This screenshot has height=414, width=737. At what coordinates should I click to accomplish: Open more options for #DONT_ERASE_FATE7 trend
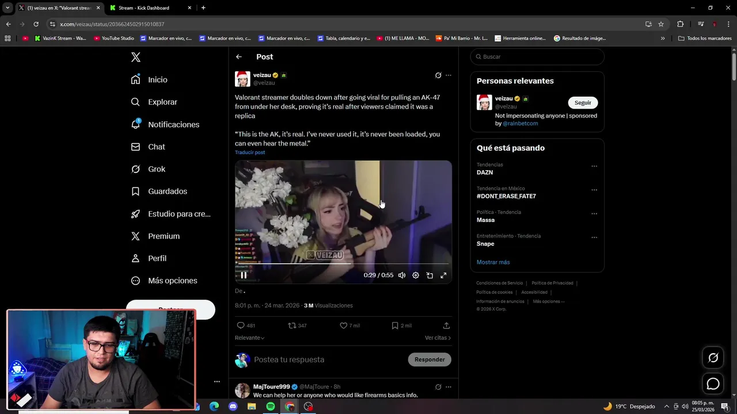coord(594,190)
